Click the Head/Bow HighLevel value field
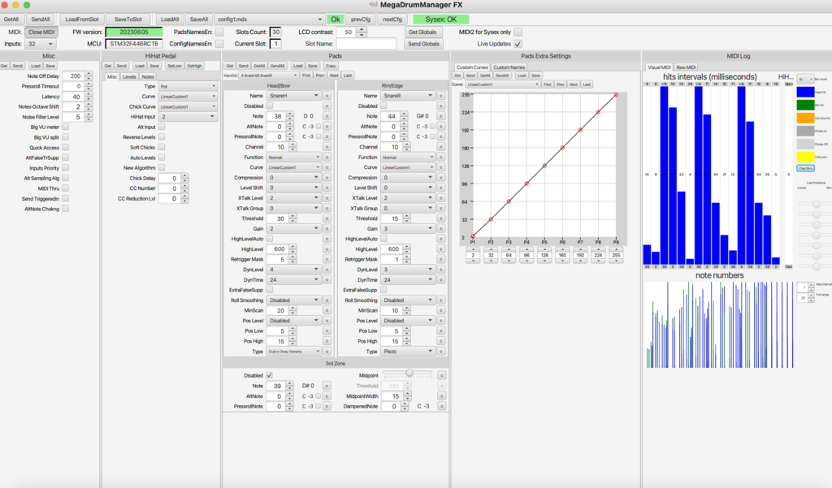This screenshot has width=832, height=488. [279, 249]
